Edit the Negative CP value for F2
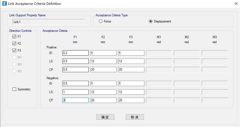240x127 pixels. [103, 100]
